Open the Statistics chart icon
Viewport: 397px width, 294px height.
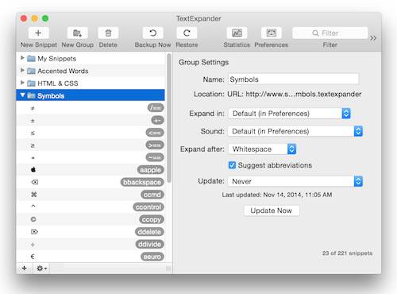(x=237, y=33)
